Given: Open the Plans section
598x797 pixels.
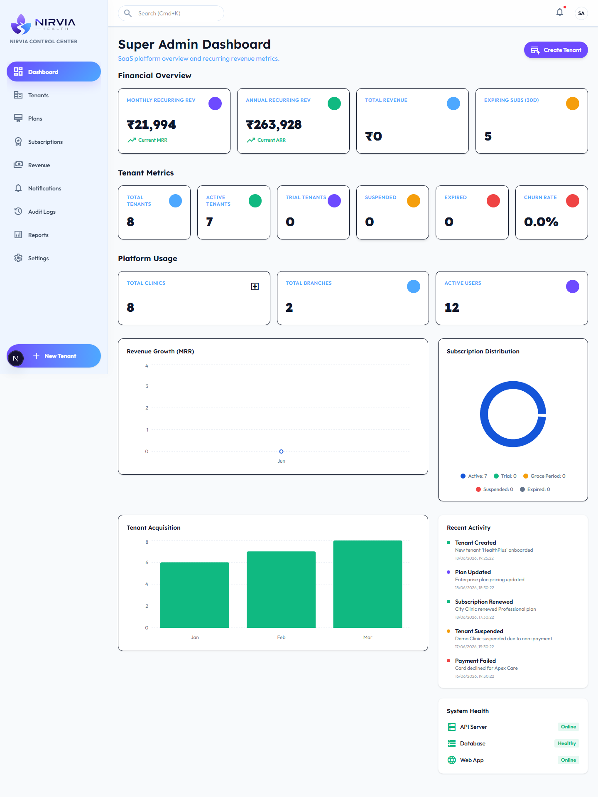Looking at the screenshot, I should pos(54,118).
